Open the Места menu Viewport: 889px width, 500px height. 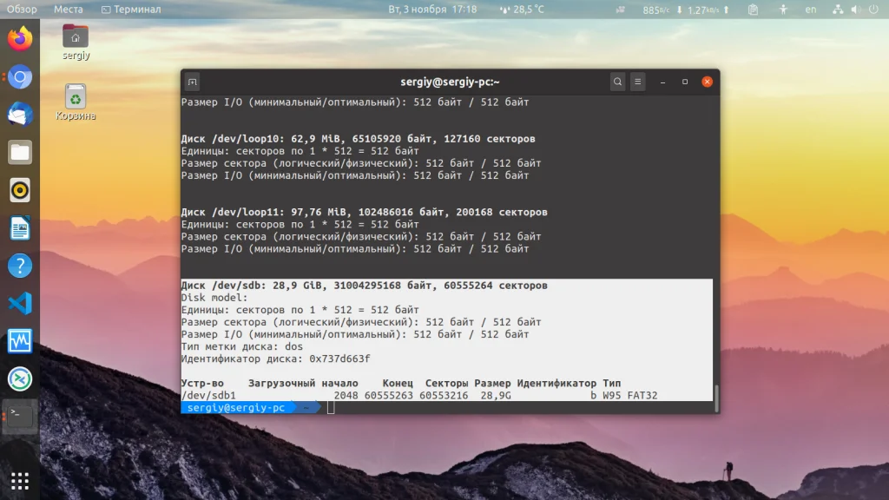pyautogui.click(x=68, y=9)
